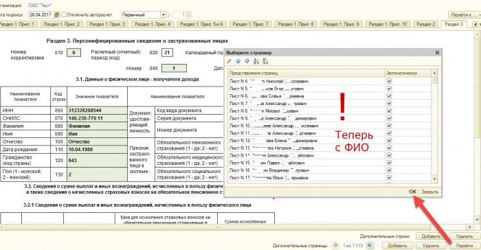Screen dimensions: 481x250
Task: Switch to tab Раздел 1. Прил. 2
Action: click(x=62, y=24)
